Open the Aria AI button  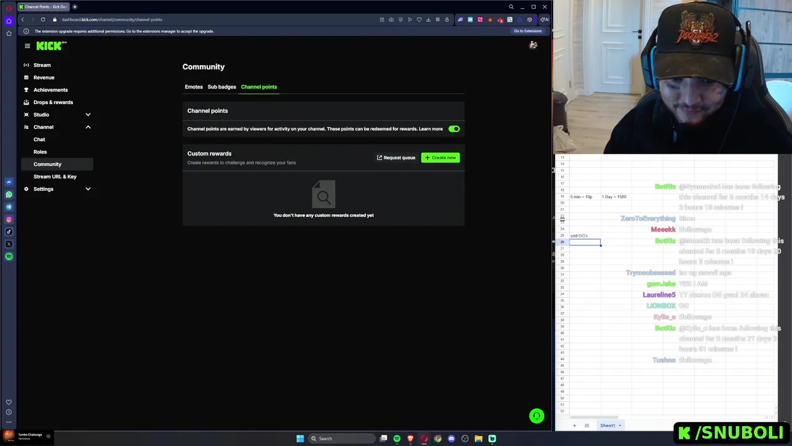point(544,19)
